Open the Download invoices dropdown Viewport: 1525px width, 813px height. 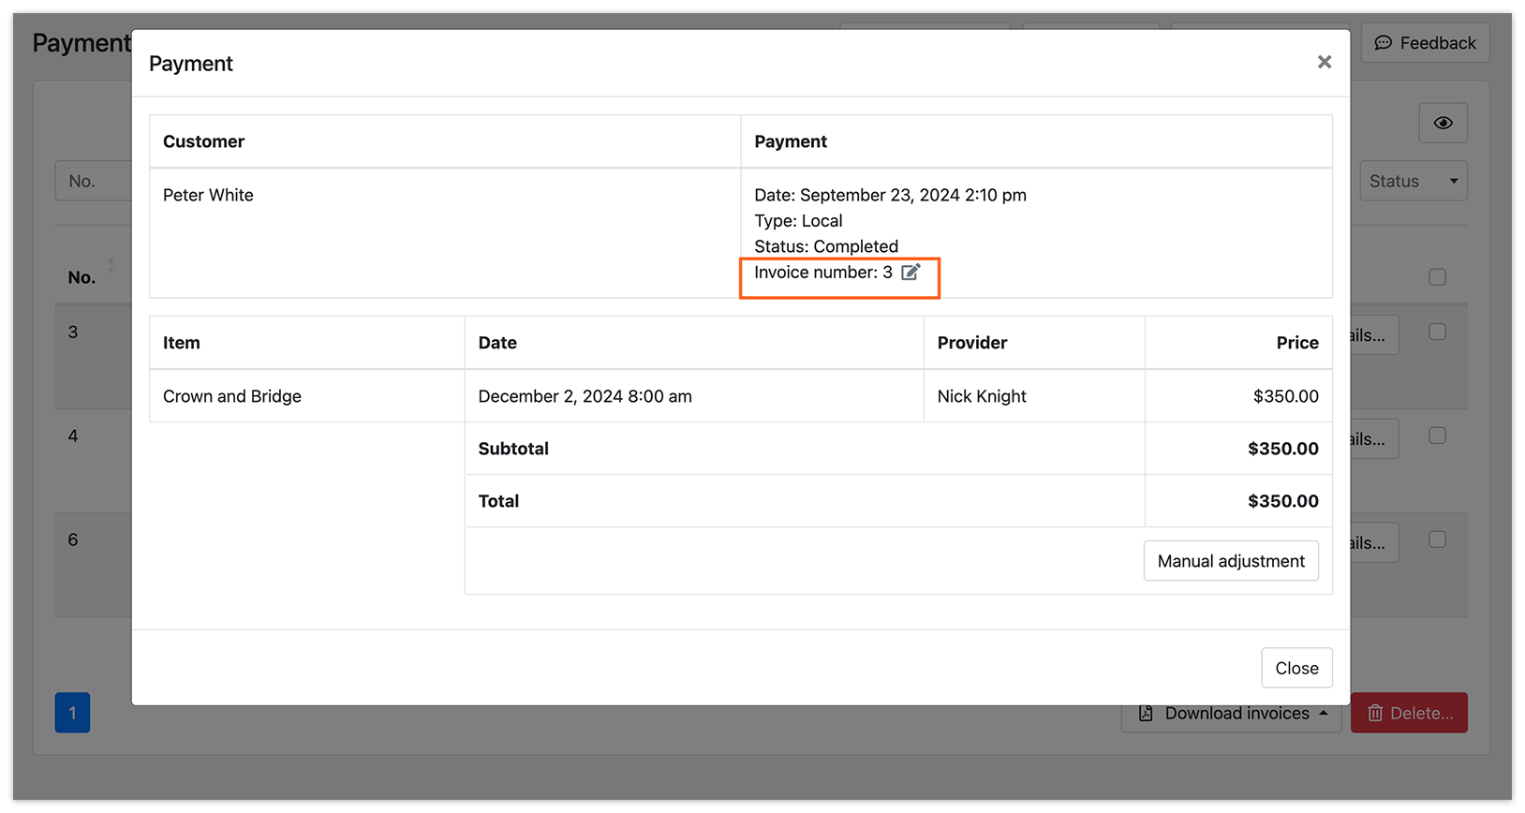coord(1232,714)
